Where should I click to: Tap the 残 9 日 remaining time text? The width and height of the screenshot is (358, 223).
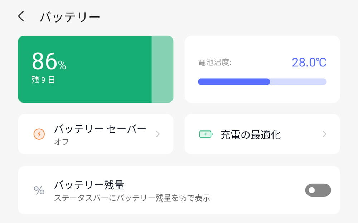point(43,80)
